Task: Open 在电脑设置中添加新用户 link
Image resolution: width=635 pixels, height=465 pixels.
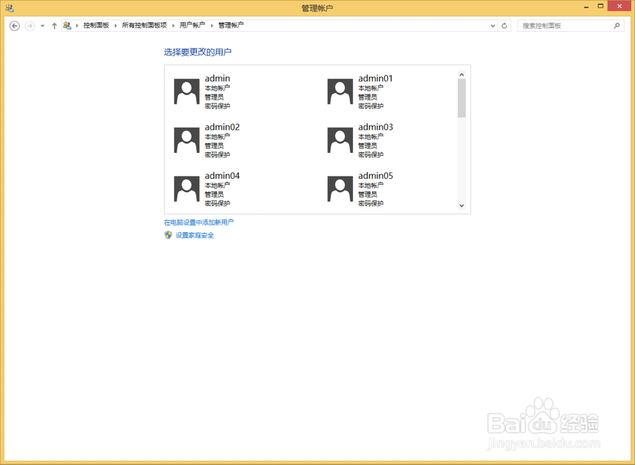Action: point(199,222)
